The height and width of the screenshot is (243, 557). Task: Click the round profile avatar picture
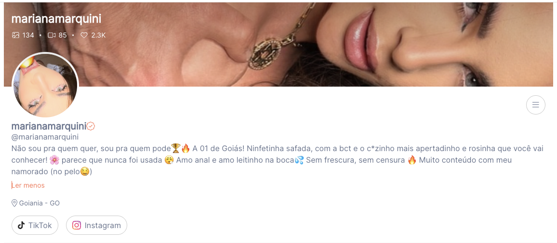pyautogui.click(x=45, y=86)
